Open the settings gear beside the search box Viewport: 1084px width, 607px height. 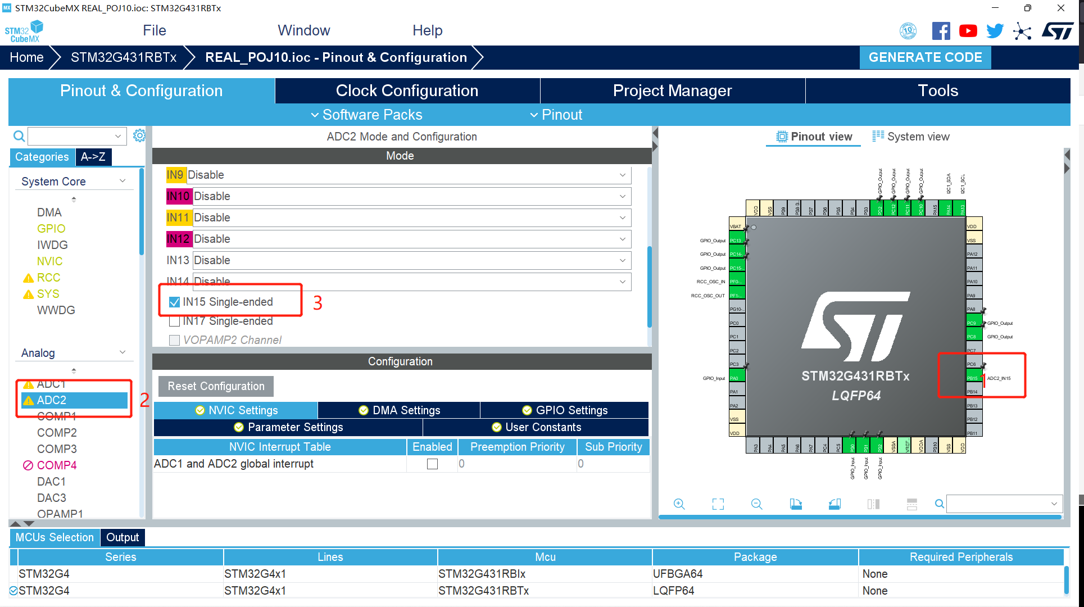(139, 135)
